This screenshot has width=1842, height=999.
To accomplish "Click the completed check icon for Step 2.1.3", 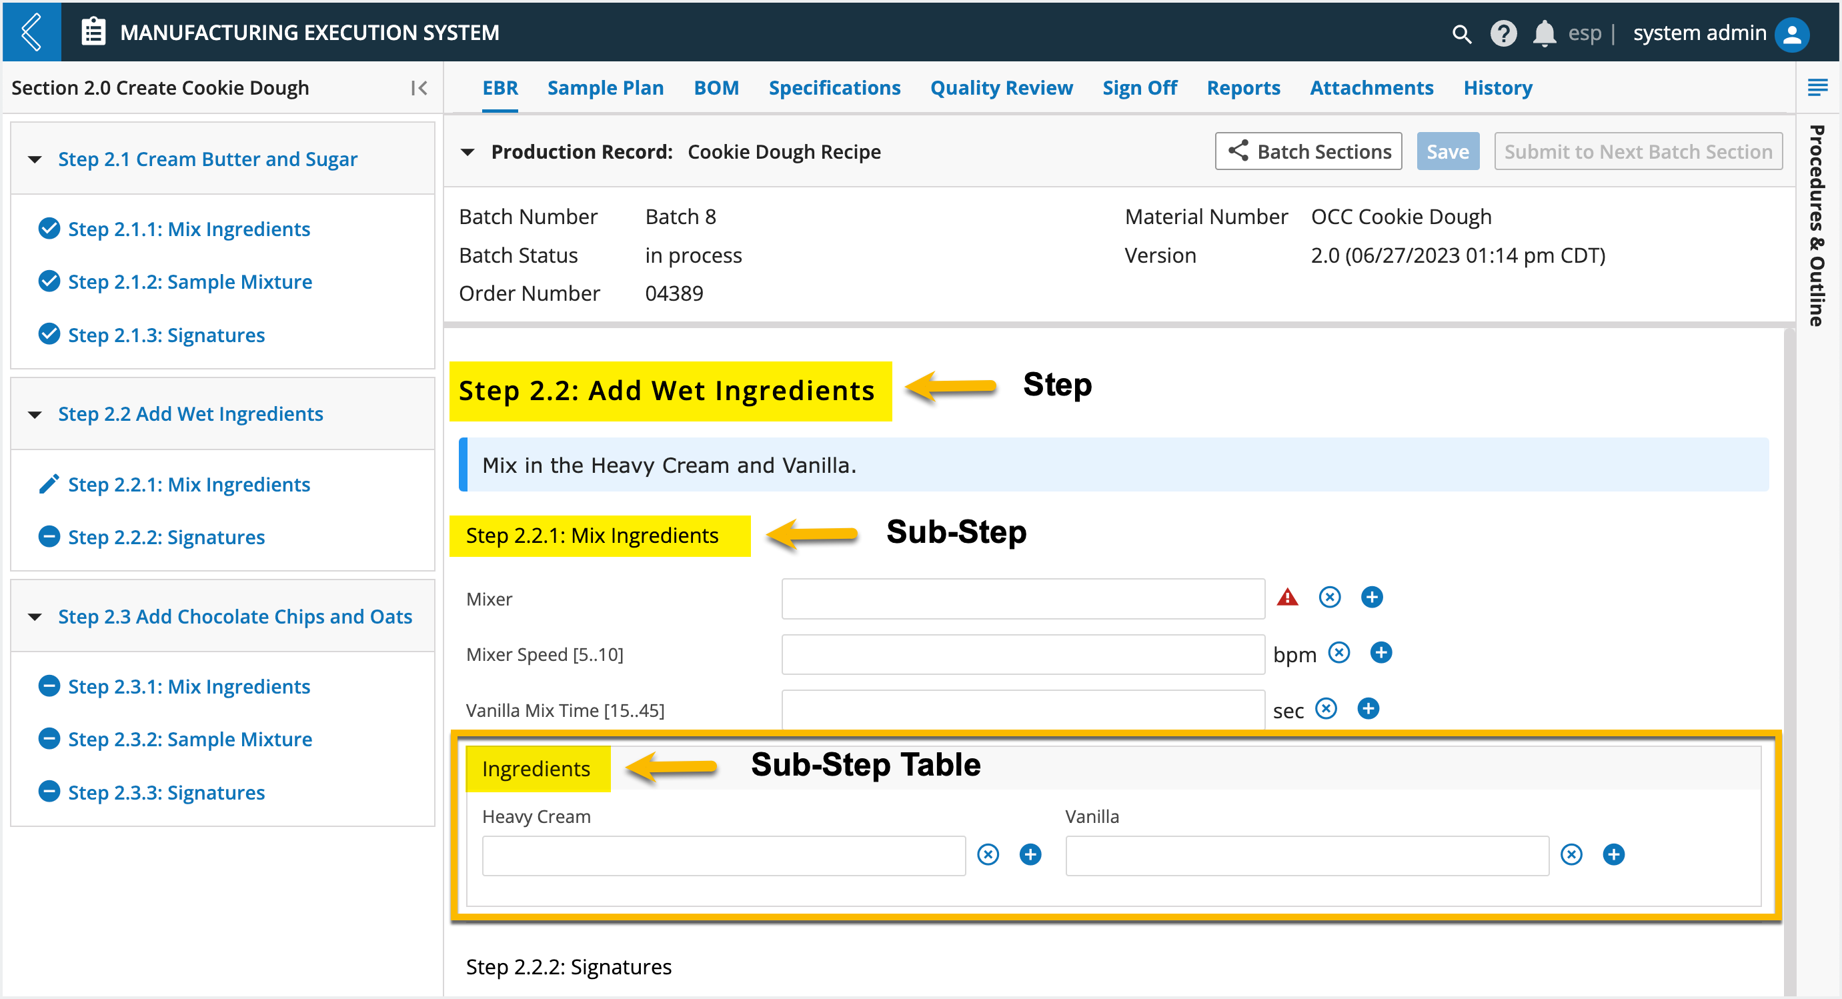I will [49, 334].
